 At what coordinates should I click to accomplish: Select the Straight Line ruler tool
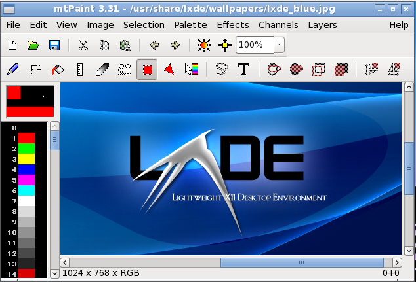pyautogui.click(x=80, y=69)
